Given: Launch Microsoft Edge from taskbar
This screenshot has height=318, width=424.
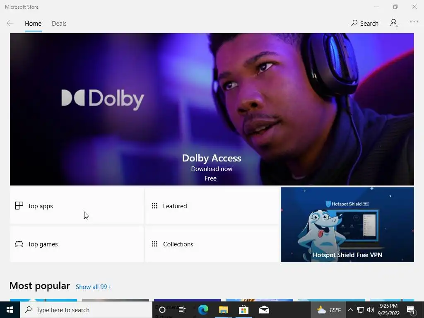Looking at the screenshot, I should click(203, 310).
